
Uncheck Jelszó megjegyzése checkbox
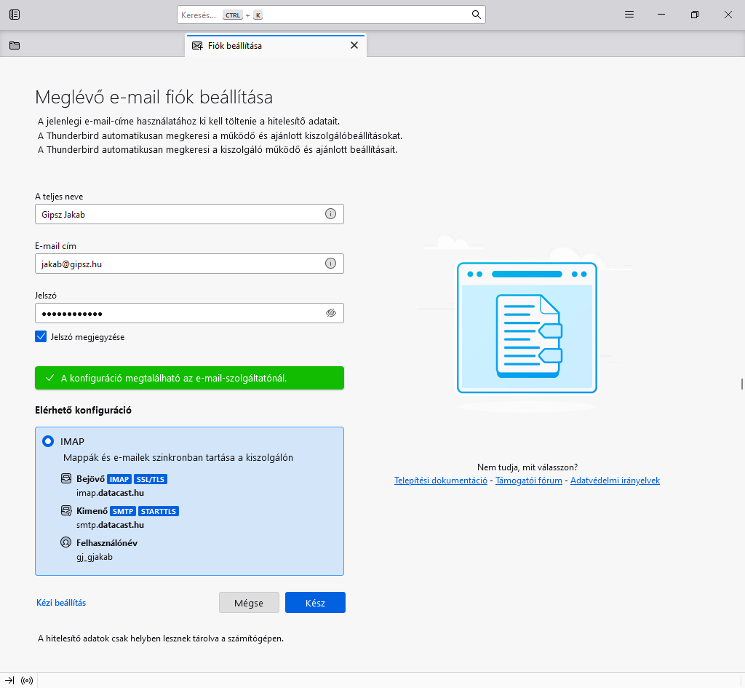(41, 336)
